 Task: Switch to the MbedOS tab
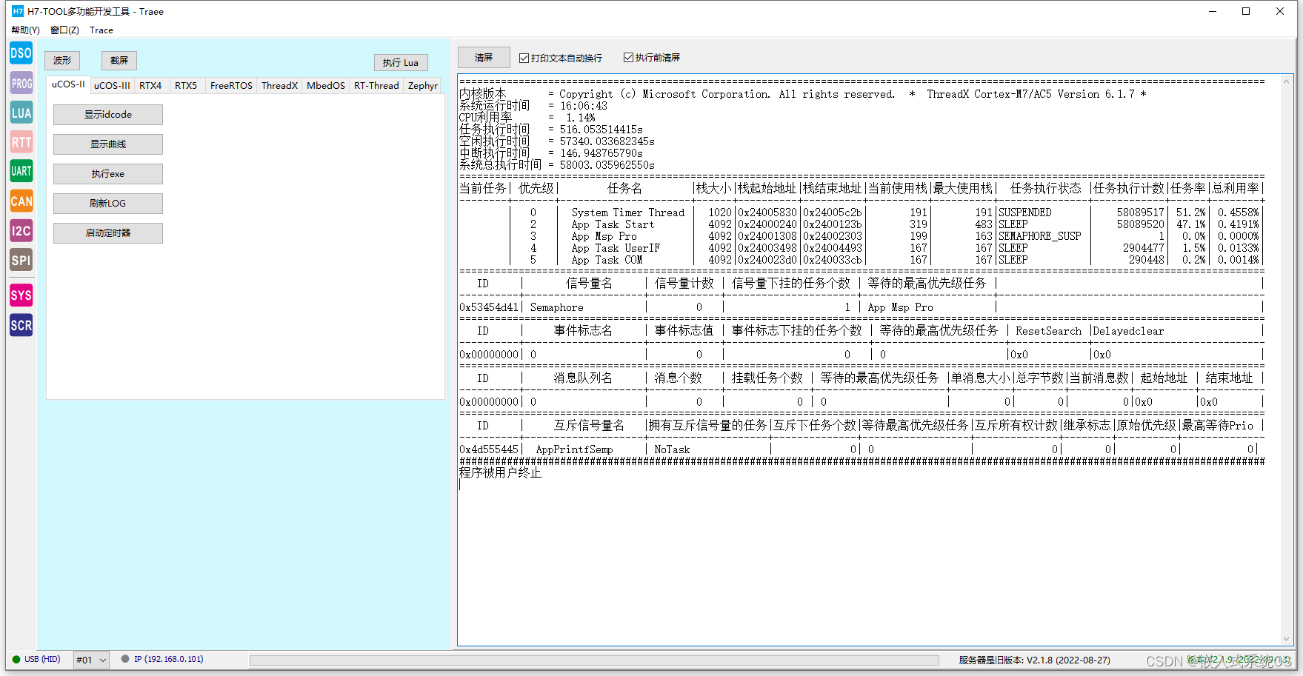tap(325, 85)
